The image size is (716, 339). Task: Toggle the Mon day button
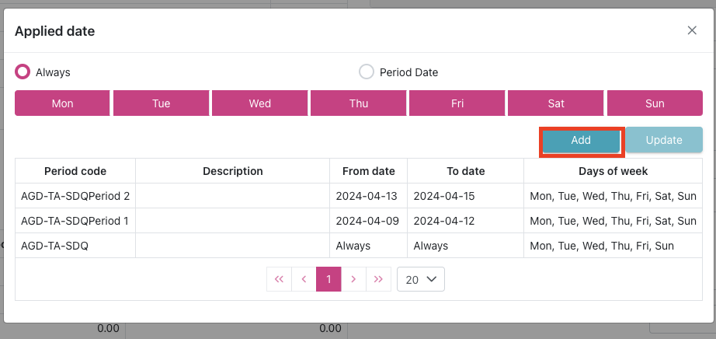(x=62, y=103)
